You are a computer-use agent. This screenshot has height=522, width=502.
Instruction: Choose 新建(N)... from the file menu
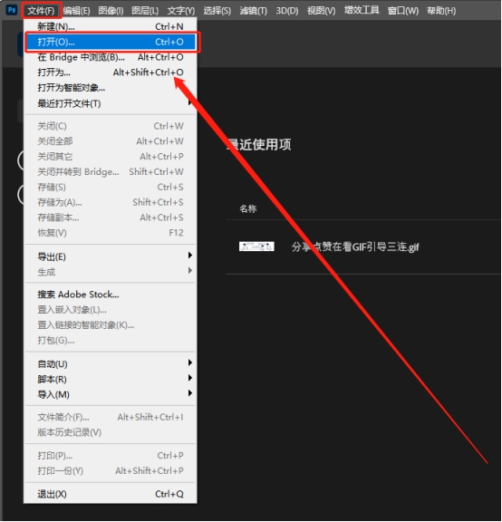pos(111,26)
